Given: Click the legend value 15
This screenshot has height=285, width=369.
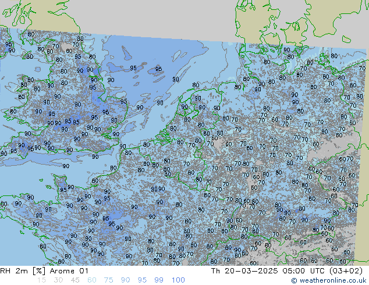Looking at the screenshot, I should [x=42, y=280].
